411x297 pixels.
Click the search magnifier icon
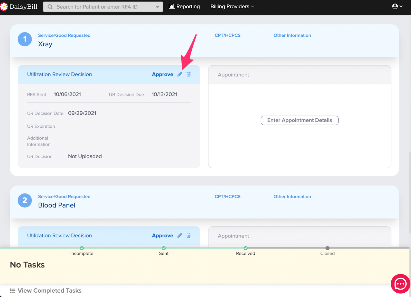[50, 7]
